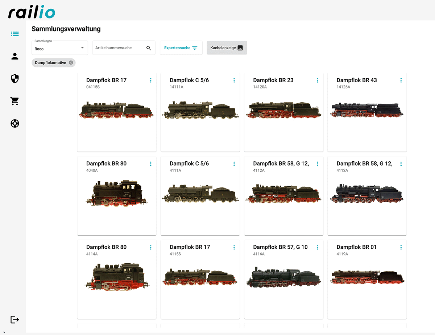Click the railio logo
Screen dimensions: 435x335
point(32,11)
